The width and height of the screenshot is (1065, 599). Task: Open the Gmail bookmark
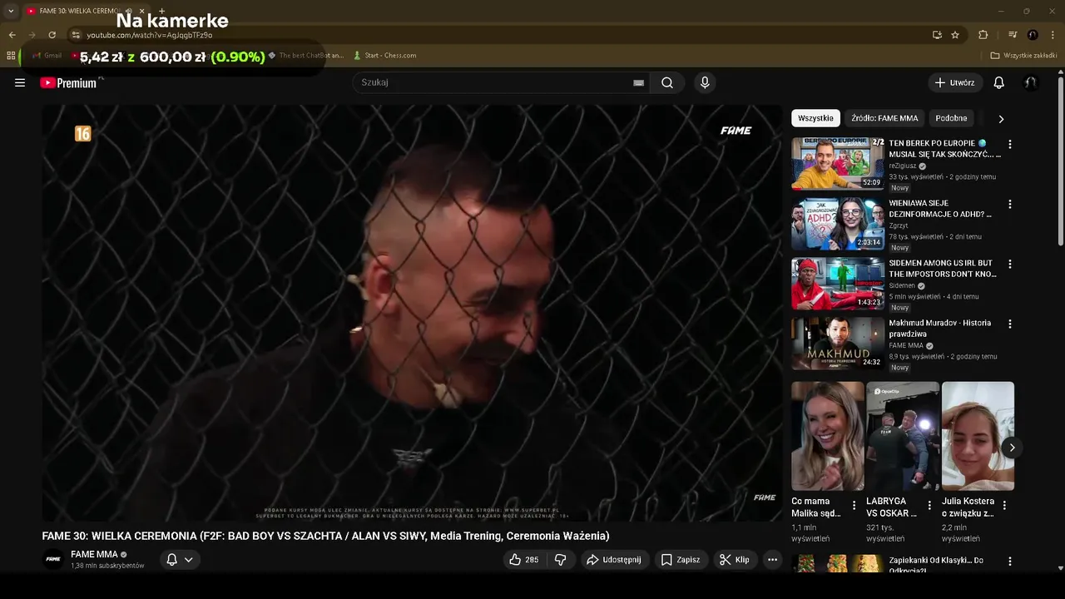click(x=47, y=56)
